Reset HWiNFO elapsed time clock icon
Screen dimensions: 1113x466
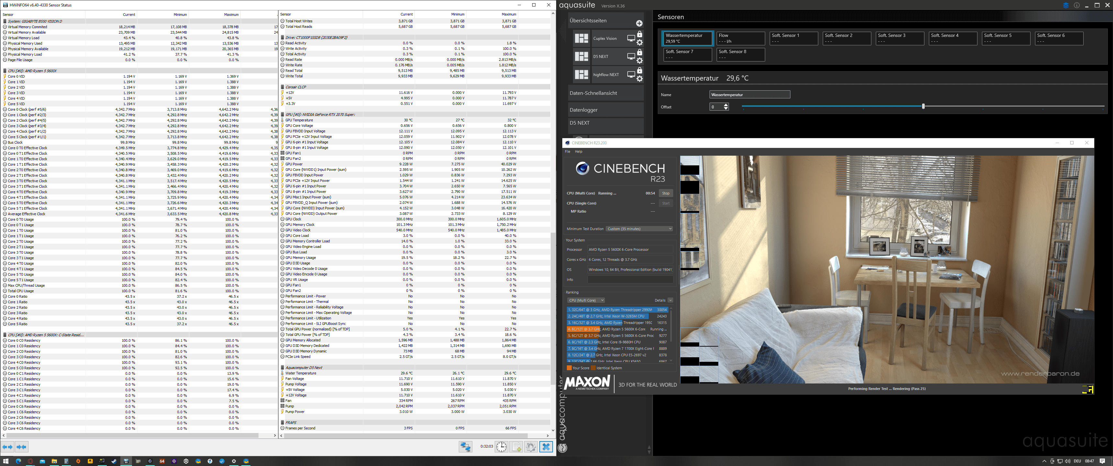tap(501, 447)
